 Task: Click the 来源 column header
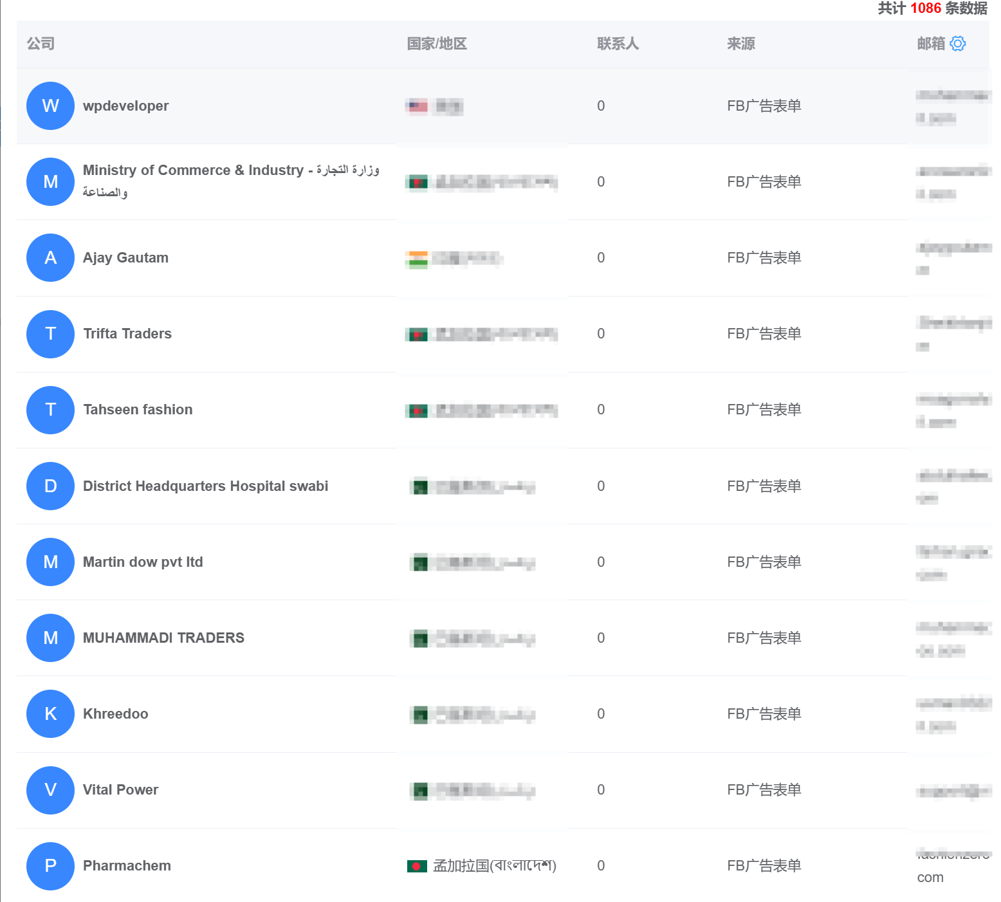pyautogui.click(x=741, y=44)
